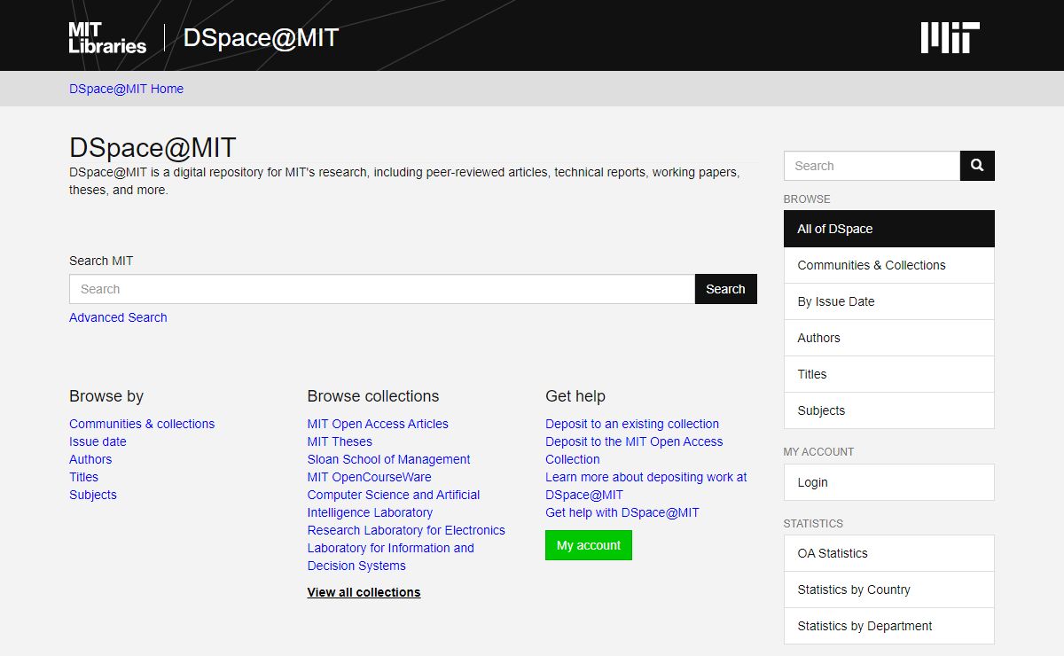Open Statistics by Country

pyautogui.click(x=889, y=590)
